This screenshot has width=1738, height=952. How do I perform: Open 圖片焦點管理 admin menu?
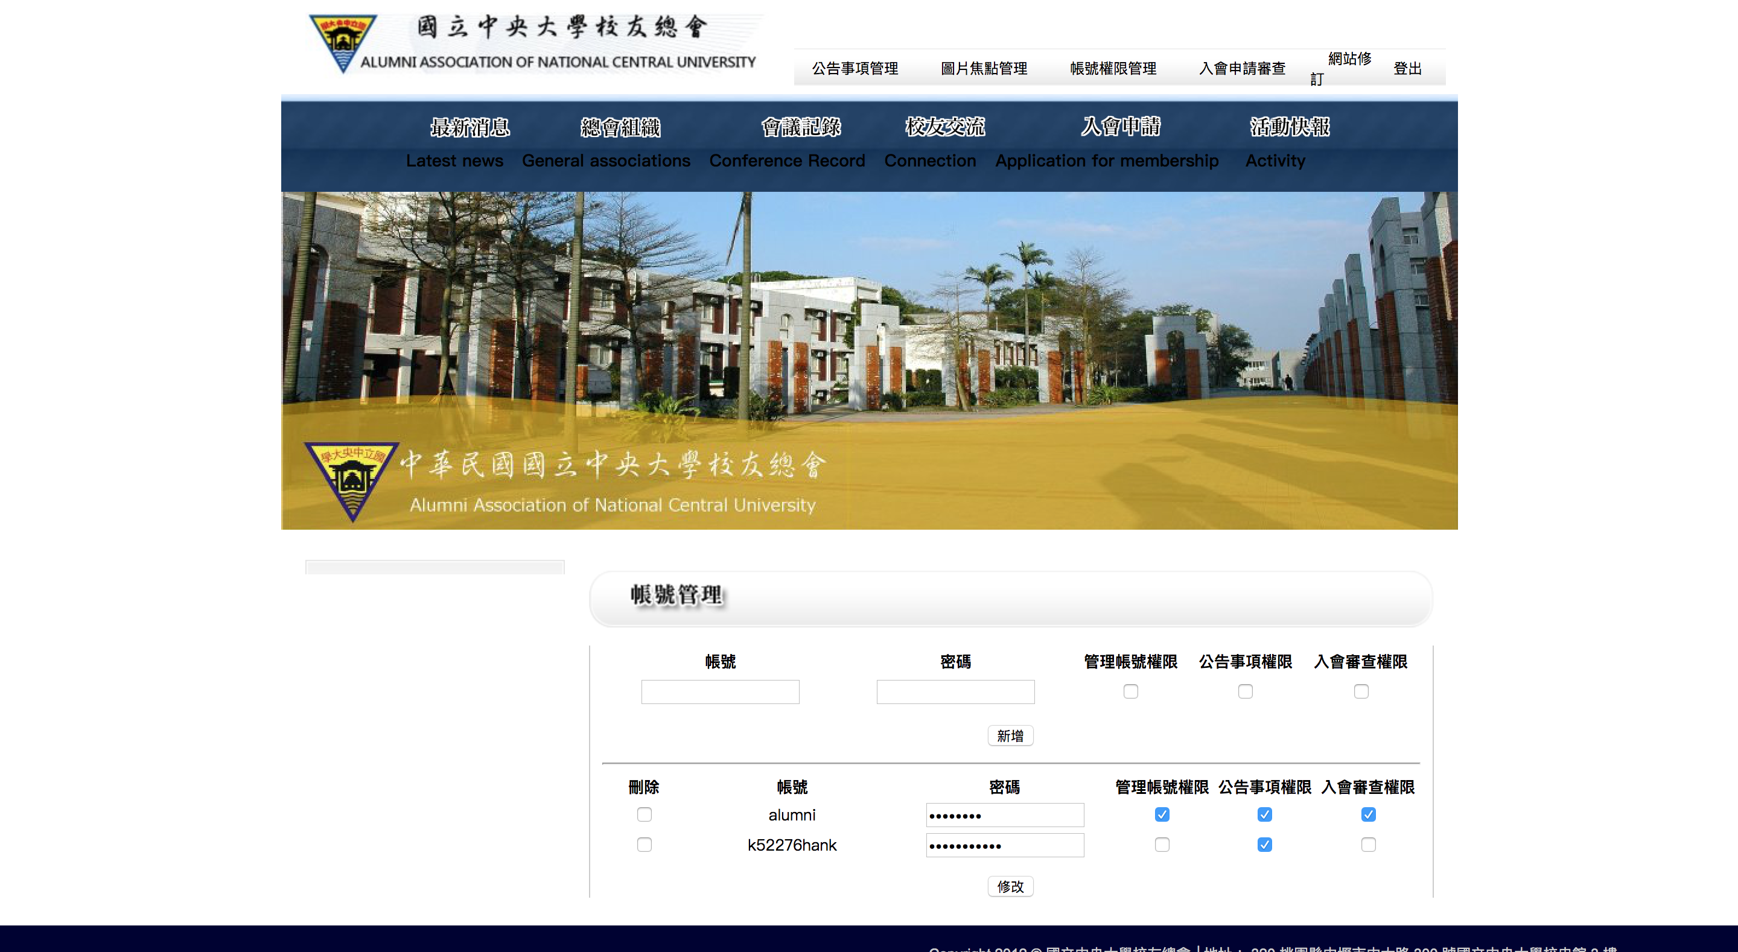click(x=984, y=68)
